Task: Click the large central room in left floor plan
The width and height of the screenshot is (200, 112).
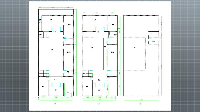Action: coord(51,54)
